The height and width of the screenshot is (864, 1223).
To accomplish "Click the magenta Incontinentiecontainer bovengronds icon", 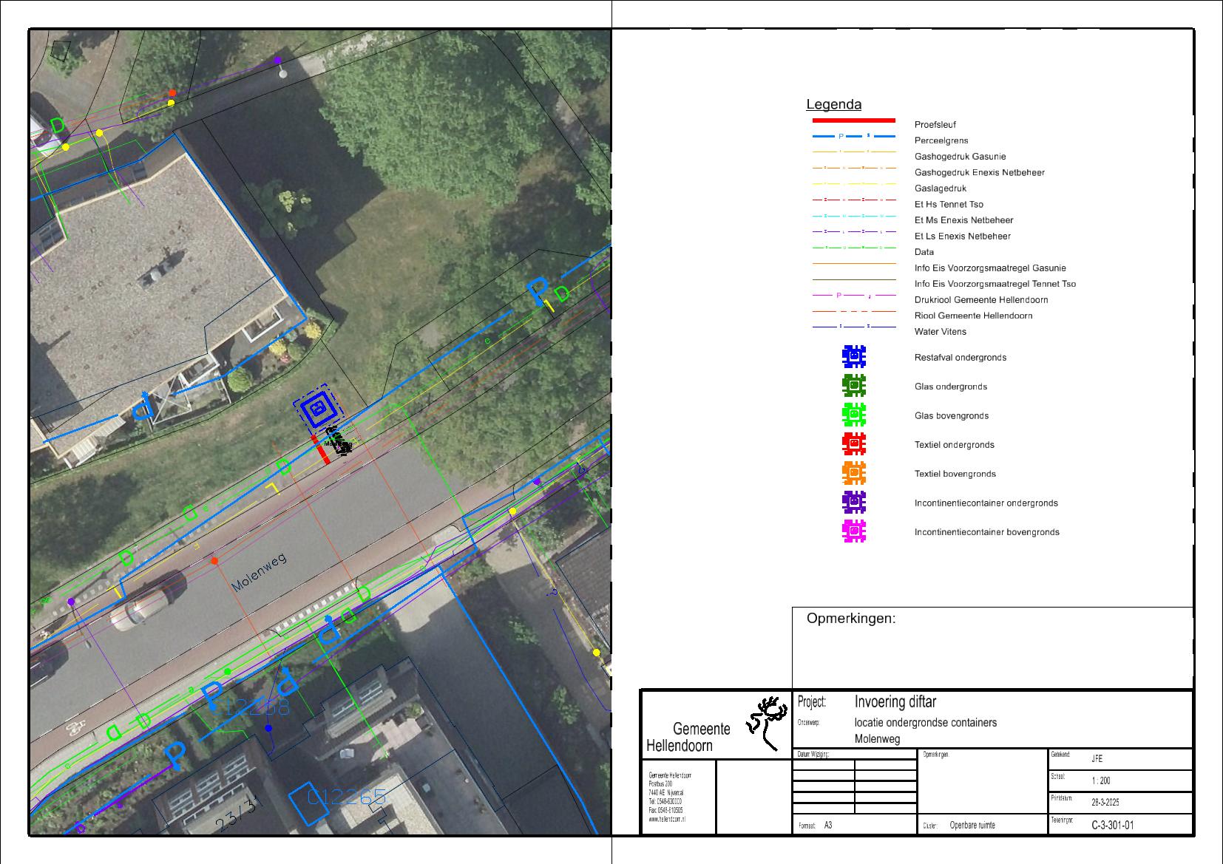I will (x=853, y=531).
